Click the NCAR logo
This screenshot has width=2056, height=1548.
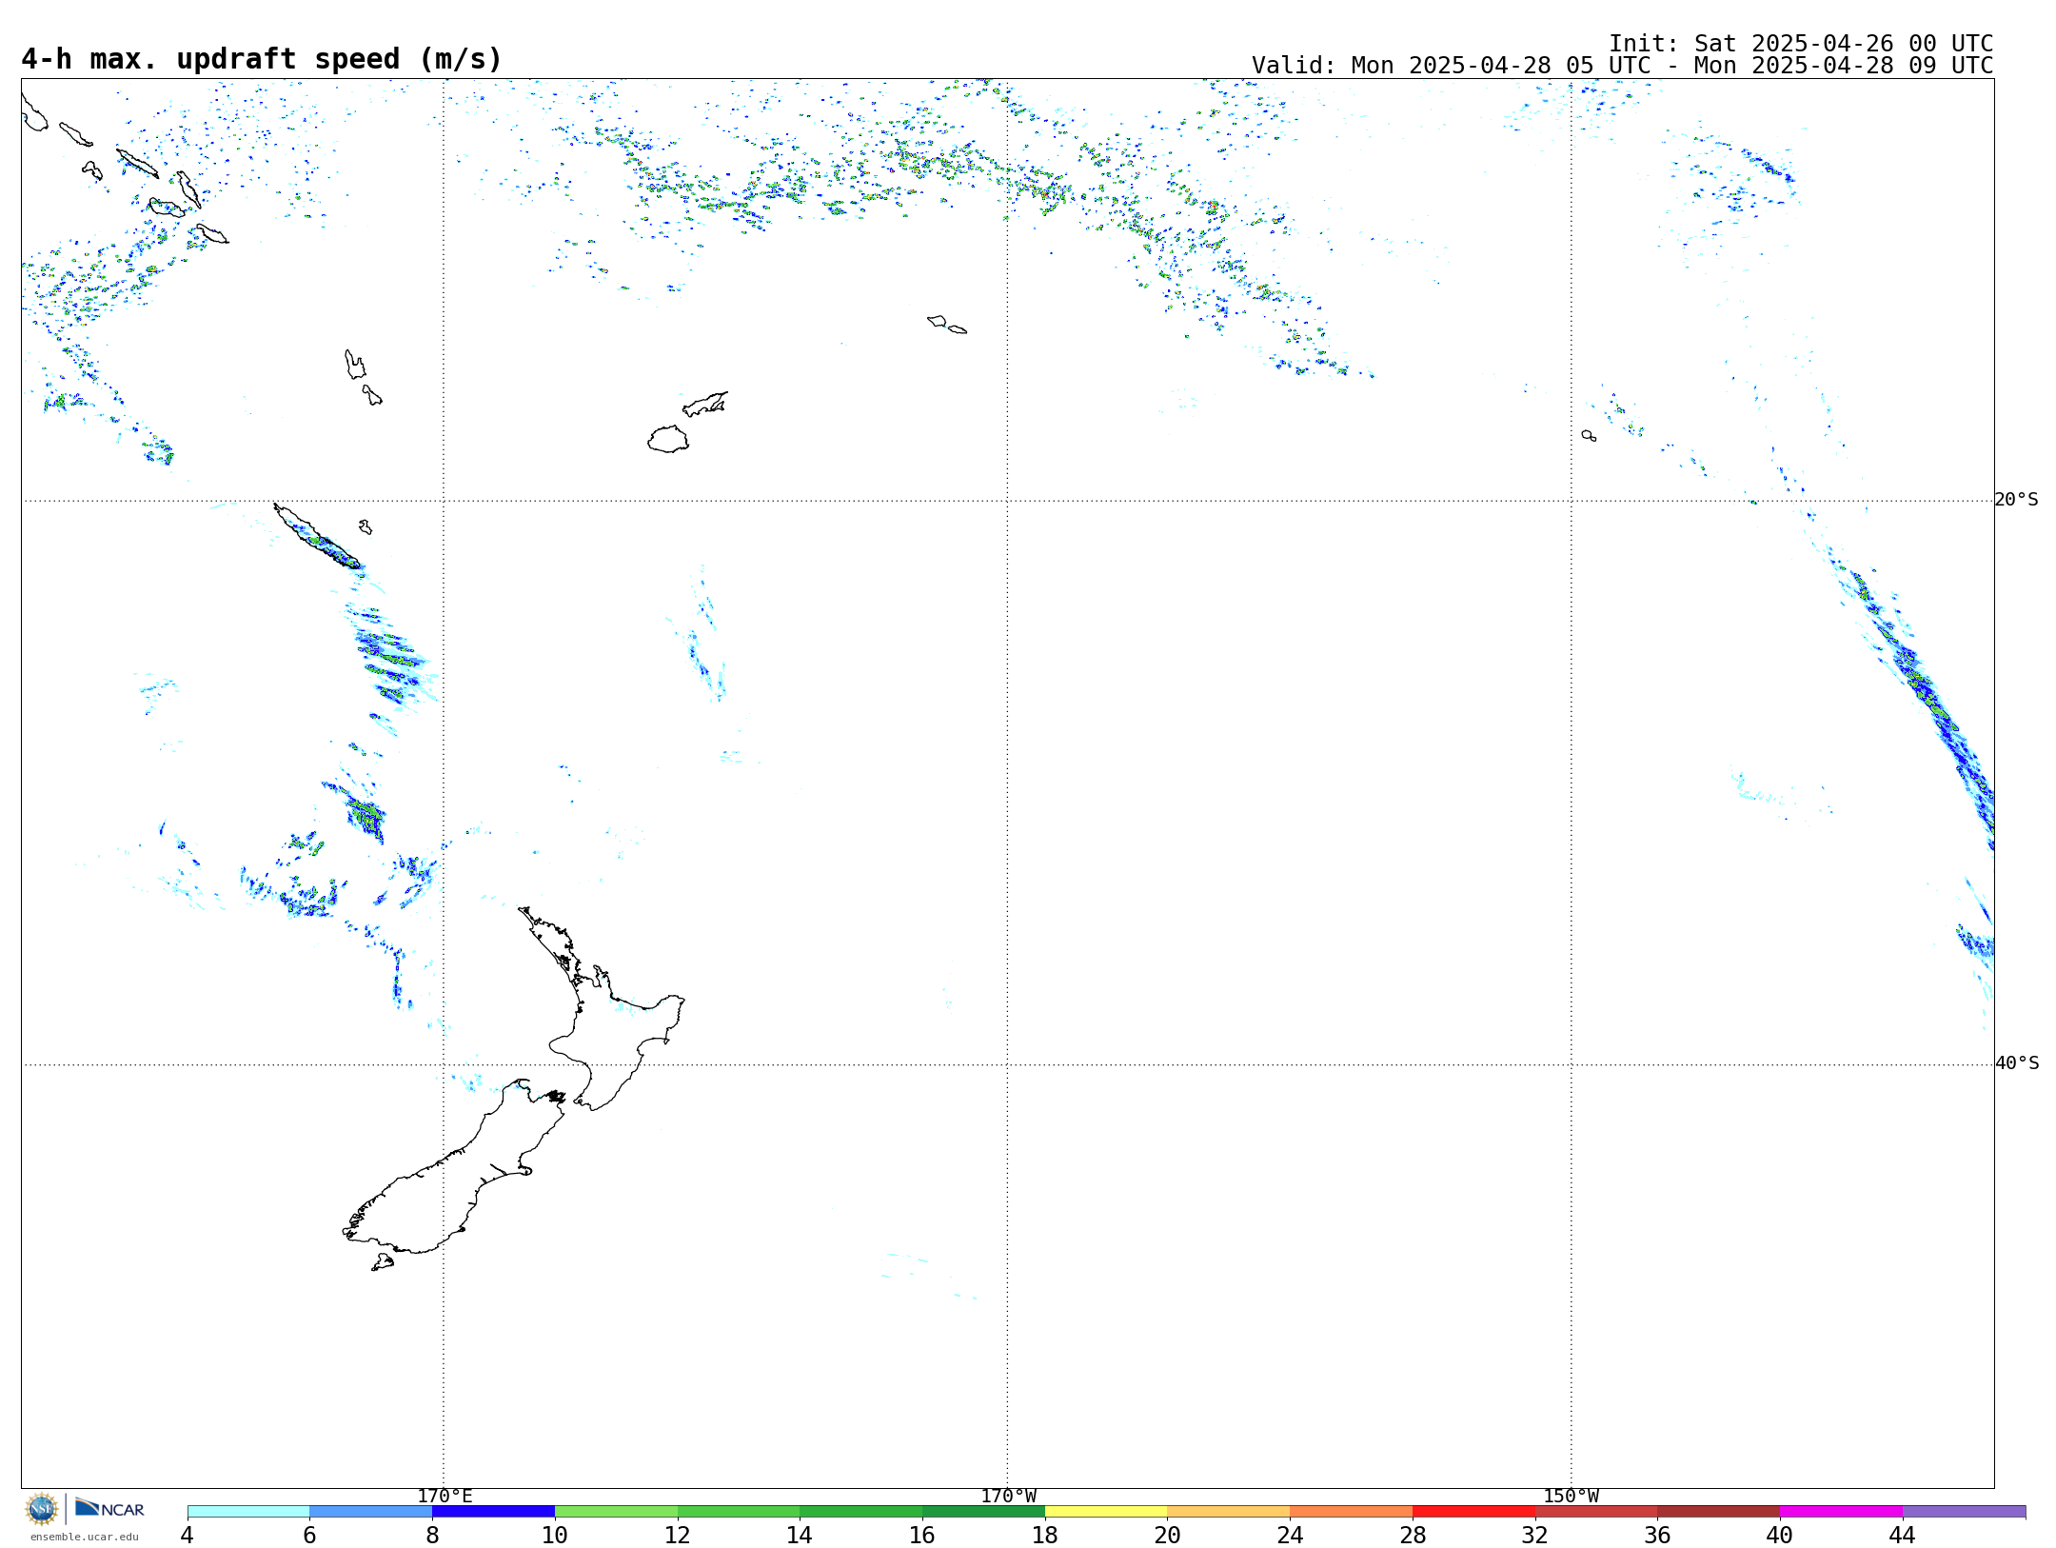[109, 1509]
